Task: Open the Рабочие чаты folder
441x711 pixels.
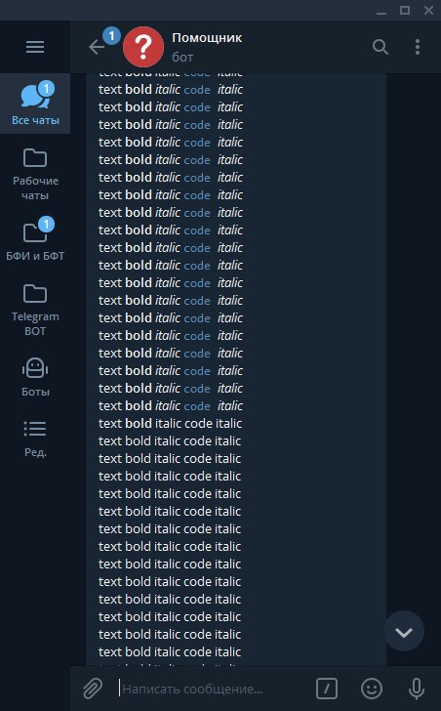Action: [x=35, y=174]
